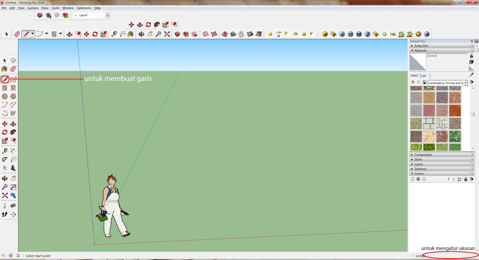
Task: Open the Camera menu
Action: (33, 8)
